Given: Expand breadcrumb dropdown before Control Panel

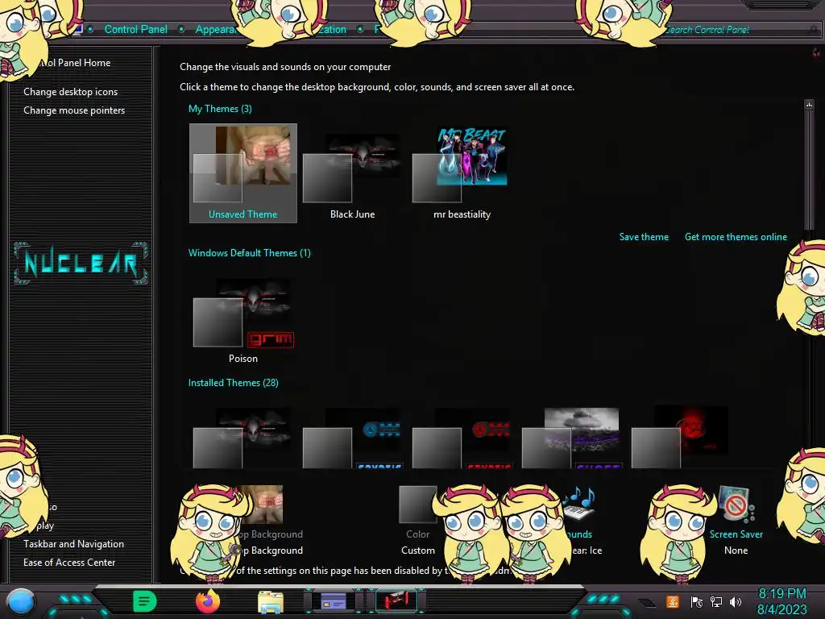Looking at the screenshot, I should [x=90, y=30].
